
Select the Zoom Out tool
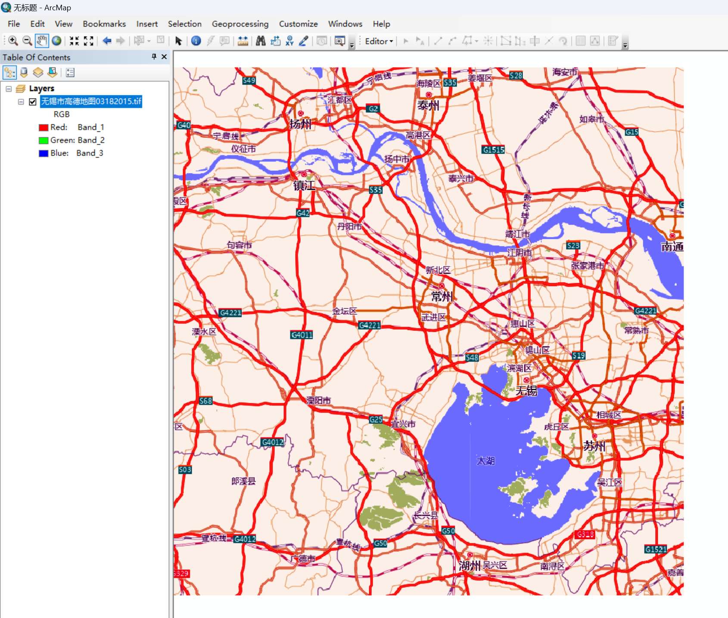click(x=27, y=41)
